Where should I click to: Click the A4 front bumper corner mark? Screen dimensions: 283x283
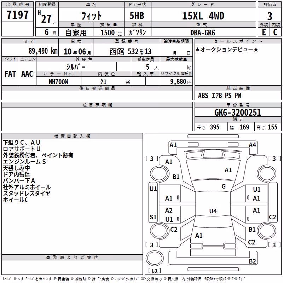click(252, 145)
